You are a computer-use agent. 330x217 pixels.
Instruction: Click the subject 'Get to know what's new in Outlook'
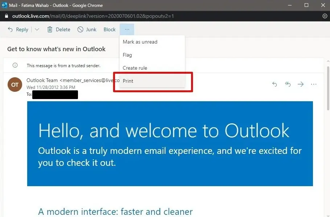[x=57, y=49]
